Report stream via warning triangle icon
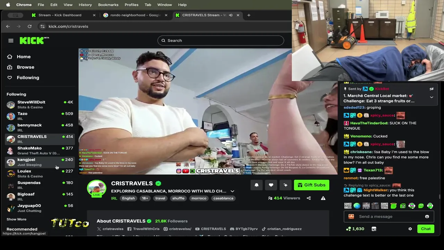This screenshot has height=250, width=444. tap(323, 198)
